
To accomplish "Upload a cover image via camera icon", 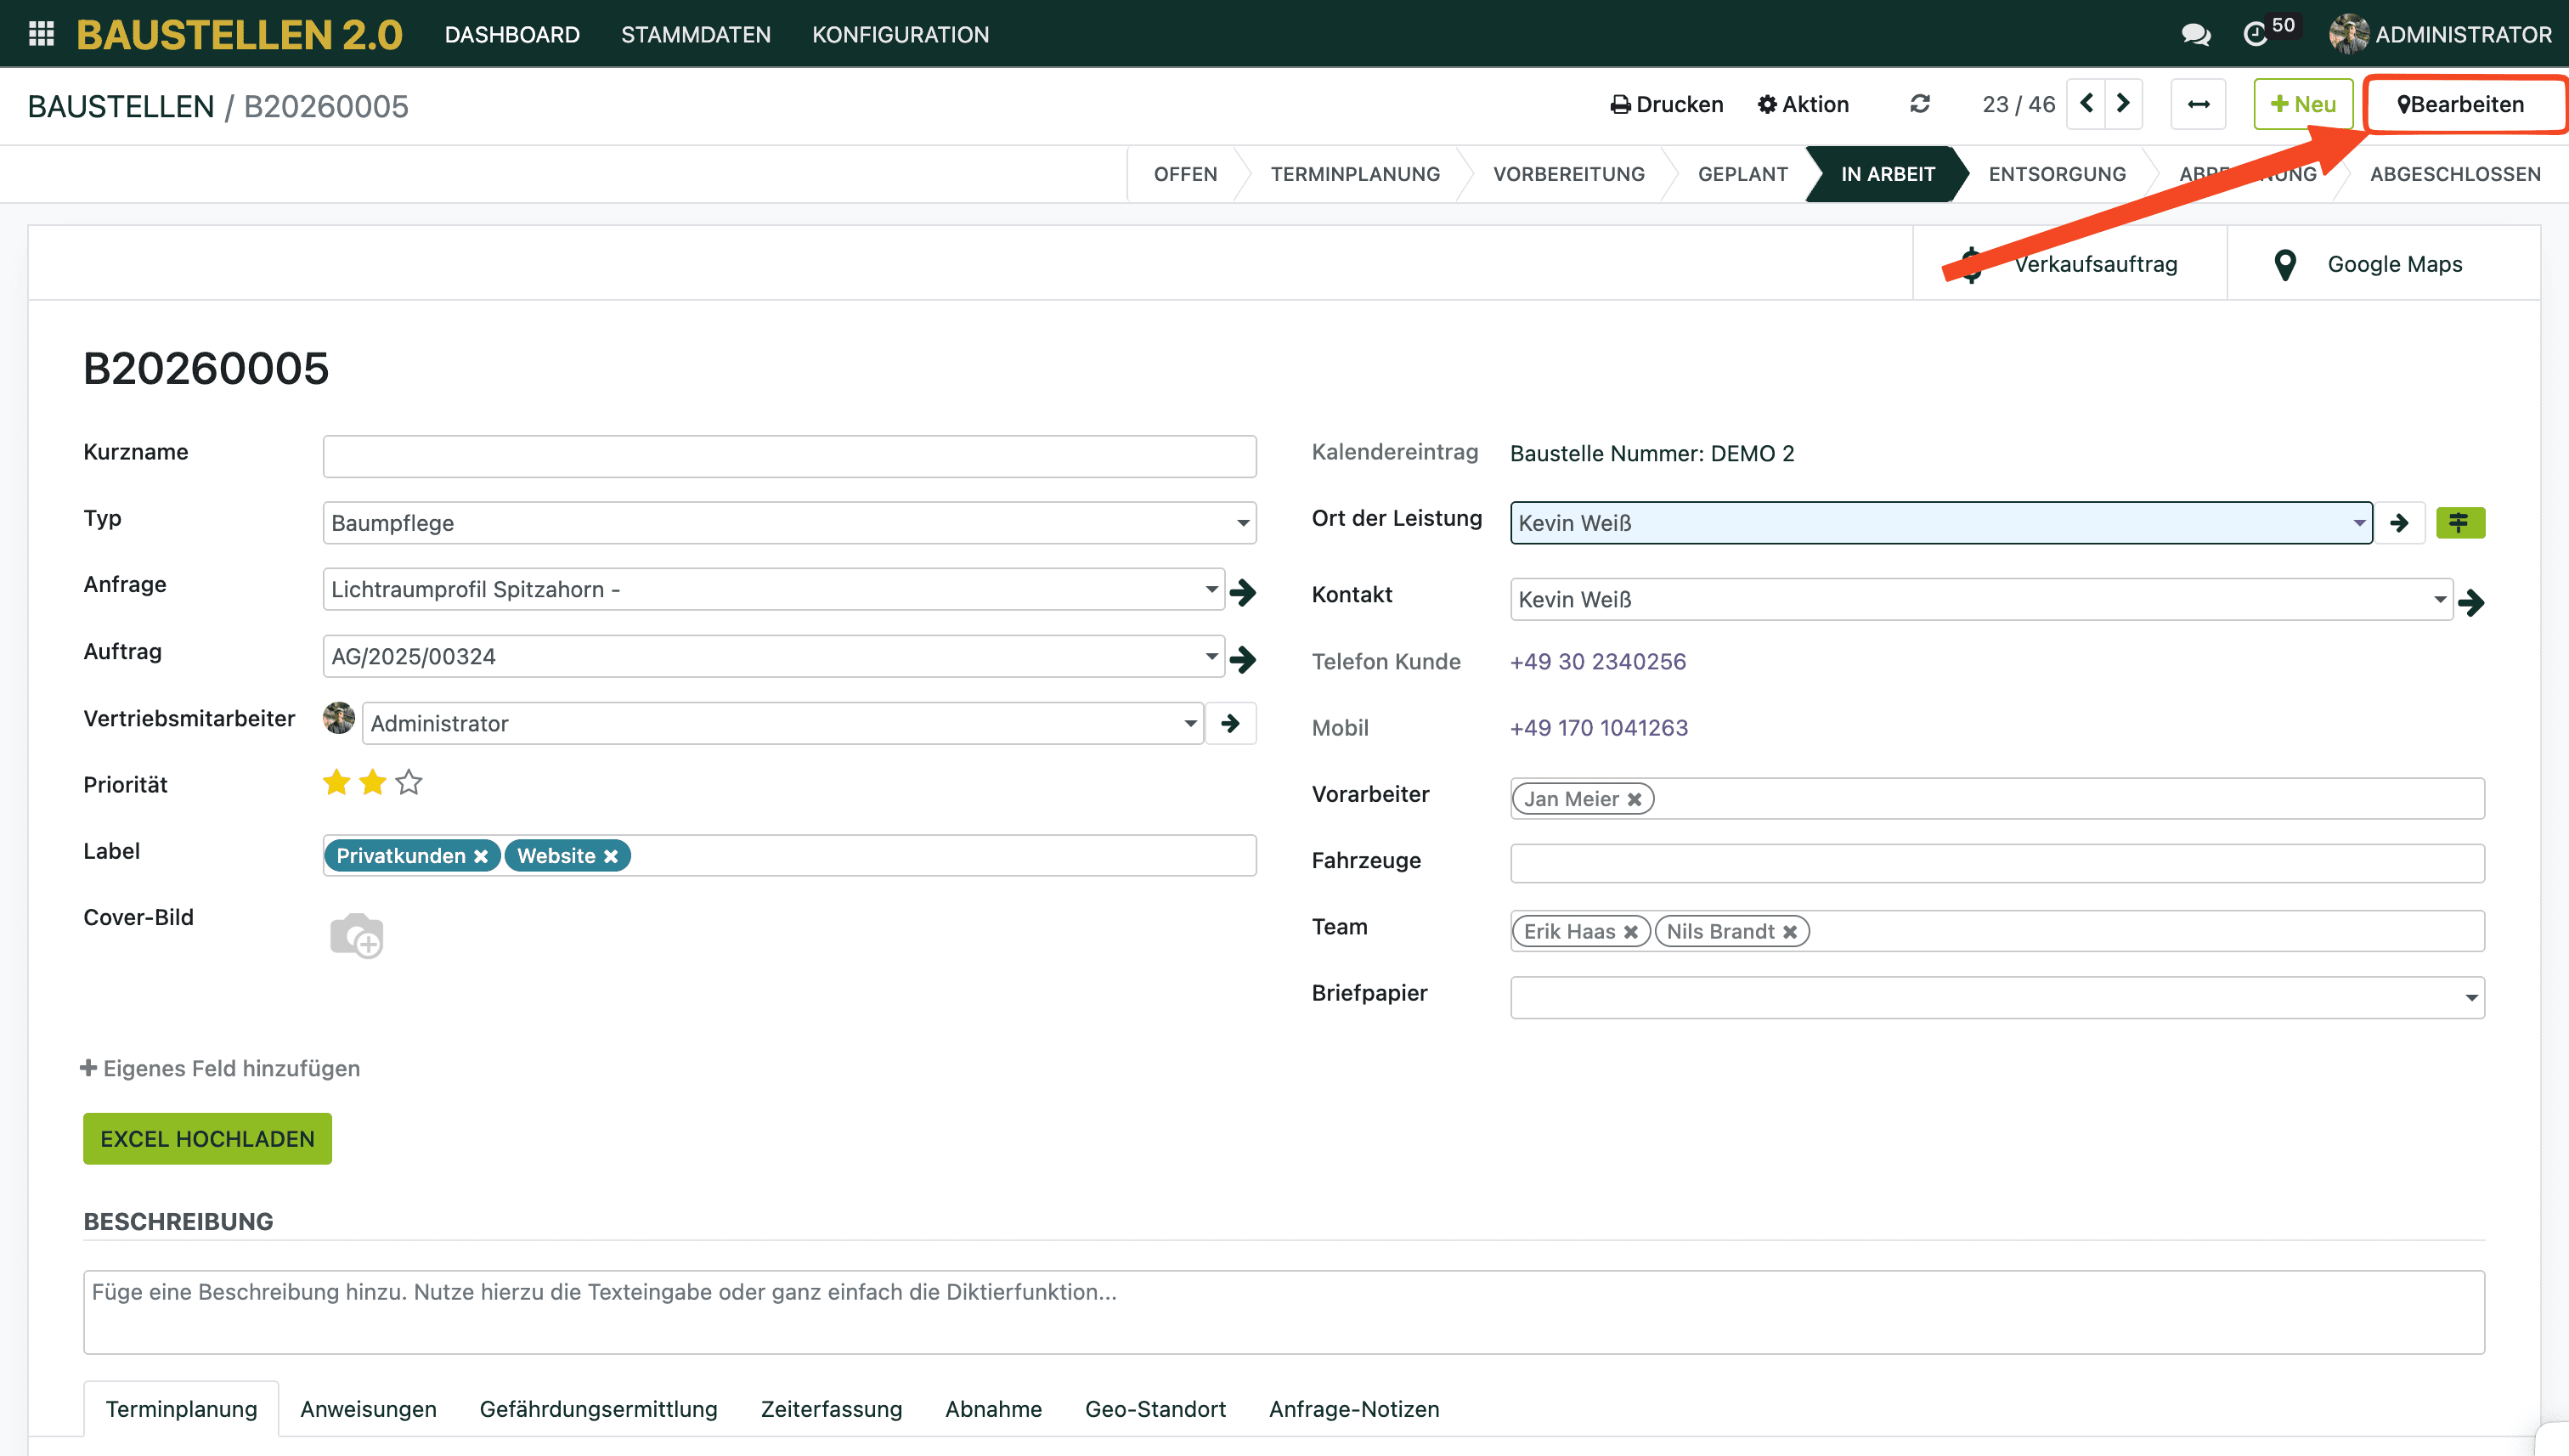I will click(x=356, y=936).
